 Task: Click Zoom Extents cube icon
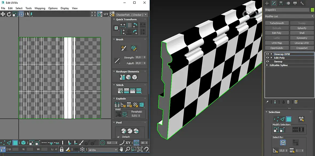tap(140, 149)
